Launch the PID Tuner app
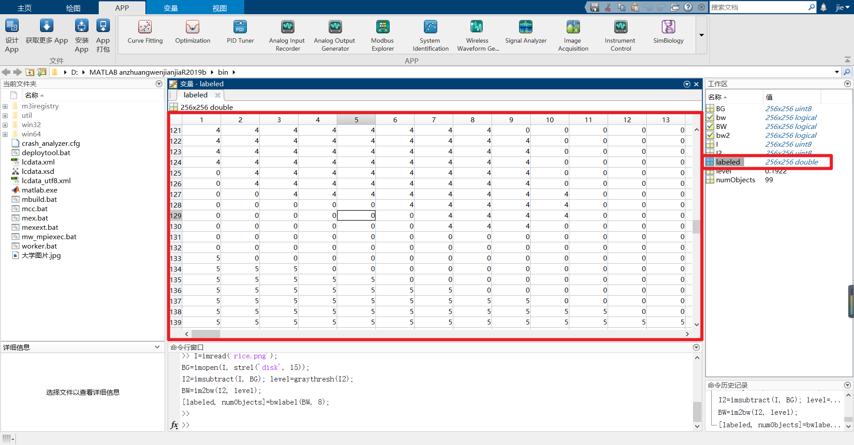Screen dimensions: 854x445 [x=240, y=33]
